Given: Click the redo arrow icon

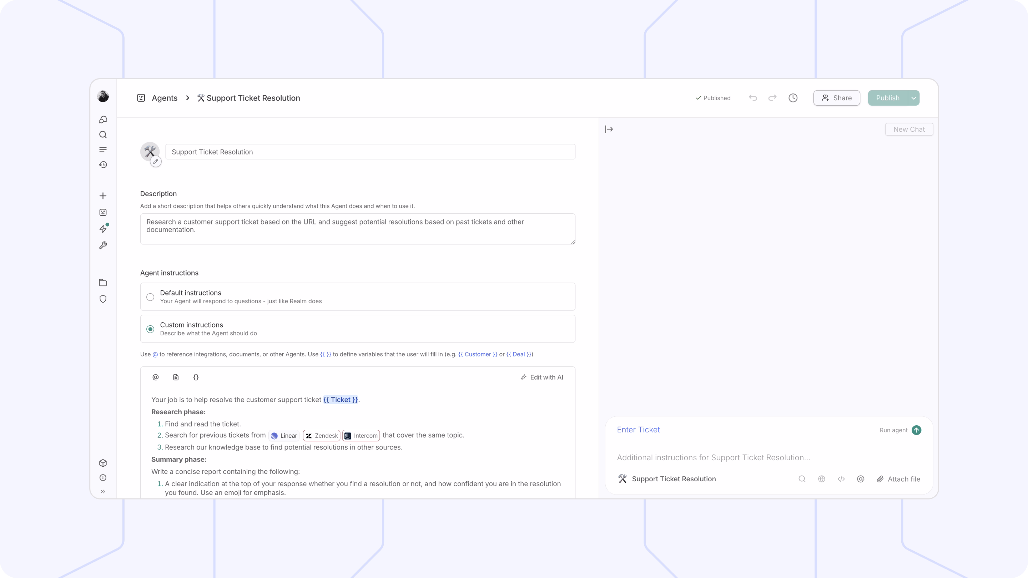Looking at the screenshot, I should [772, 98].
